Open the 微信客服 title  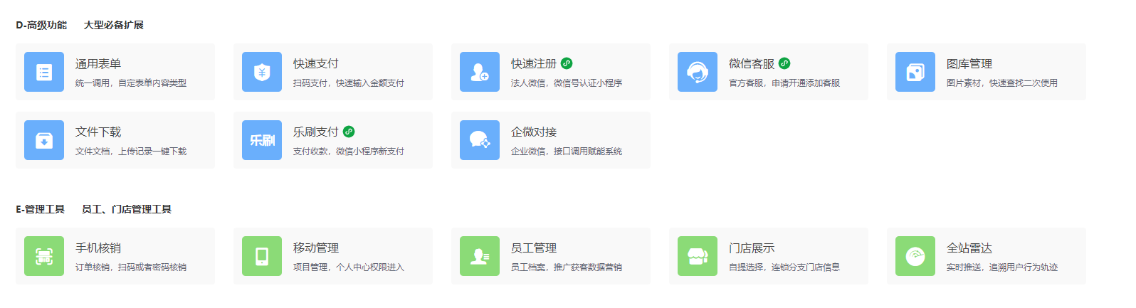pos(752,63)
